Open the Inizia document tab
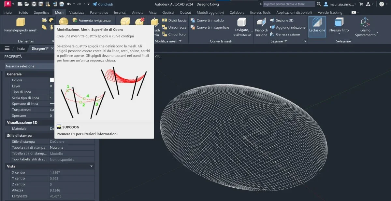 click(x=21, y=48)
